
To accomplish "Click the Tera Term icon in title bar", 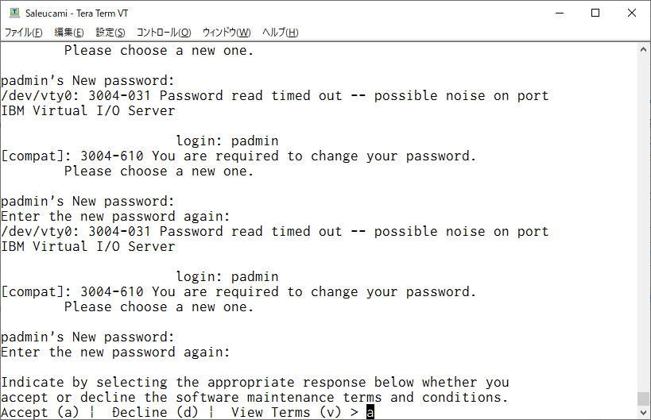I will (x=14, y=13).
